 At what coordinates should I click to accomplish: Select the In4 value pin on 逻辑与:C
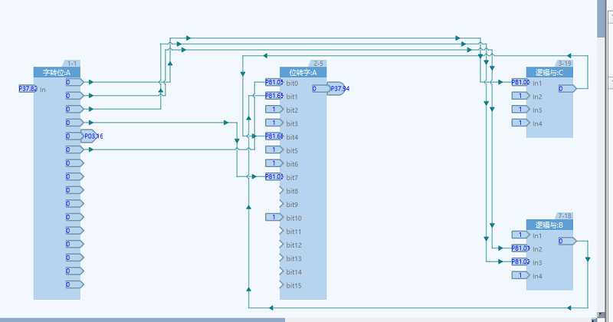(x=520, y=123)
